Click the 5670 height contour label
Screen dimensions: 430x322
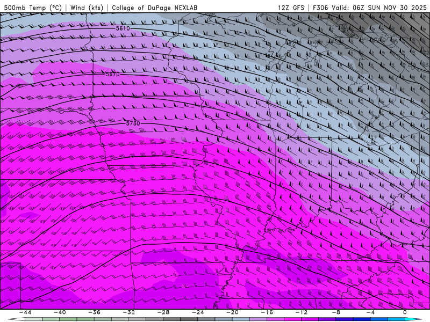pyautogui.click(x=113, y=74)
